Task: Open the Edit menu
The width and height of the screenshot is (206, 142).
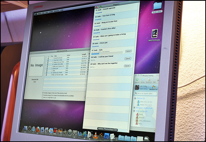Action: (x=47, y=12)
